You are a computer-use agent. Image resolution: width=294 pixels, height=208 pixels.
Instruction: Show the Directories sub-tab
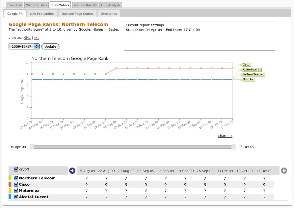(109, 14)
